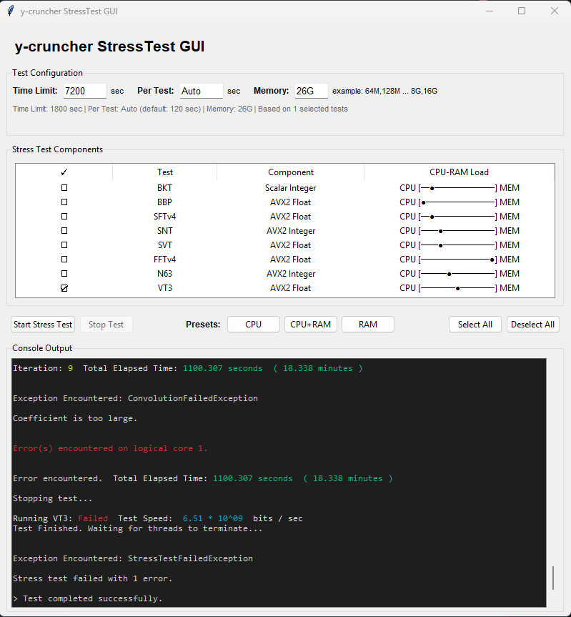
Task: Click the Memory input field
Action: tap(311, 91)
